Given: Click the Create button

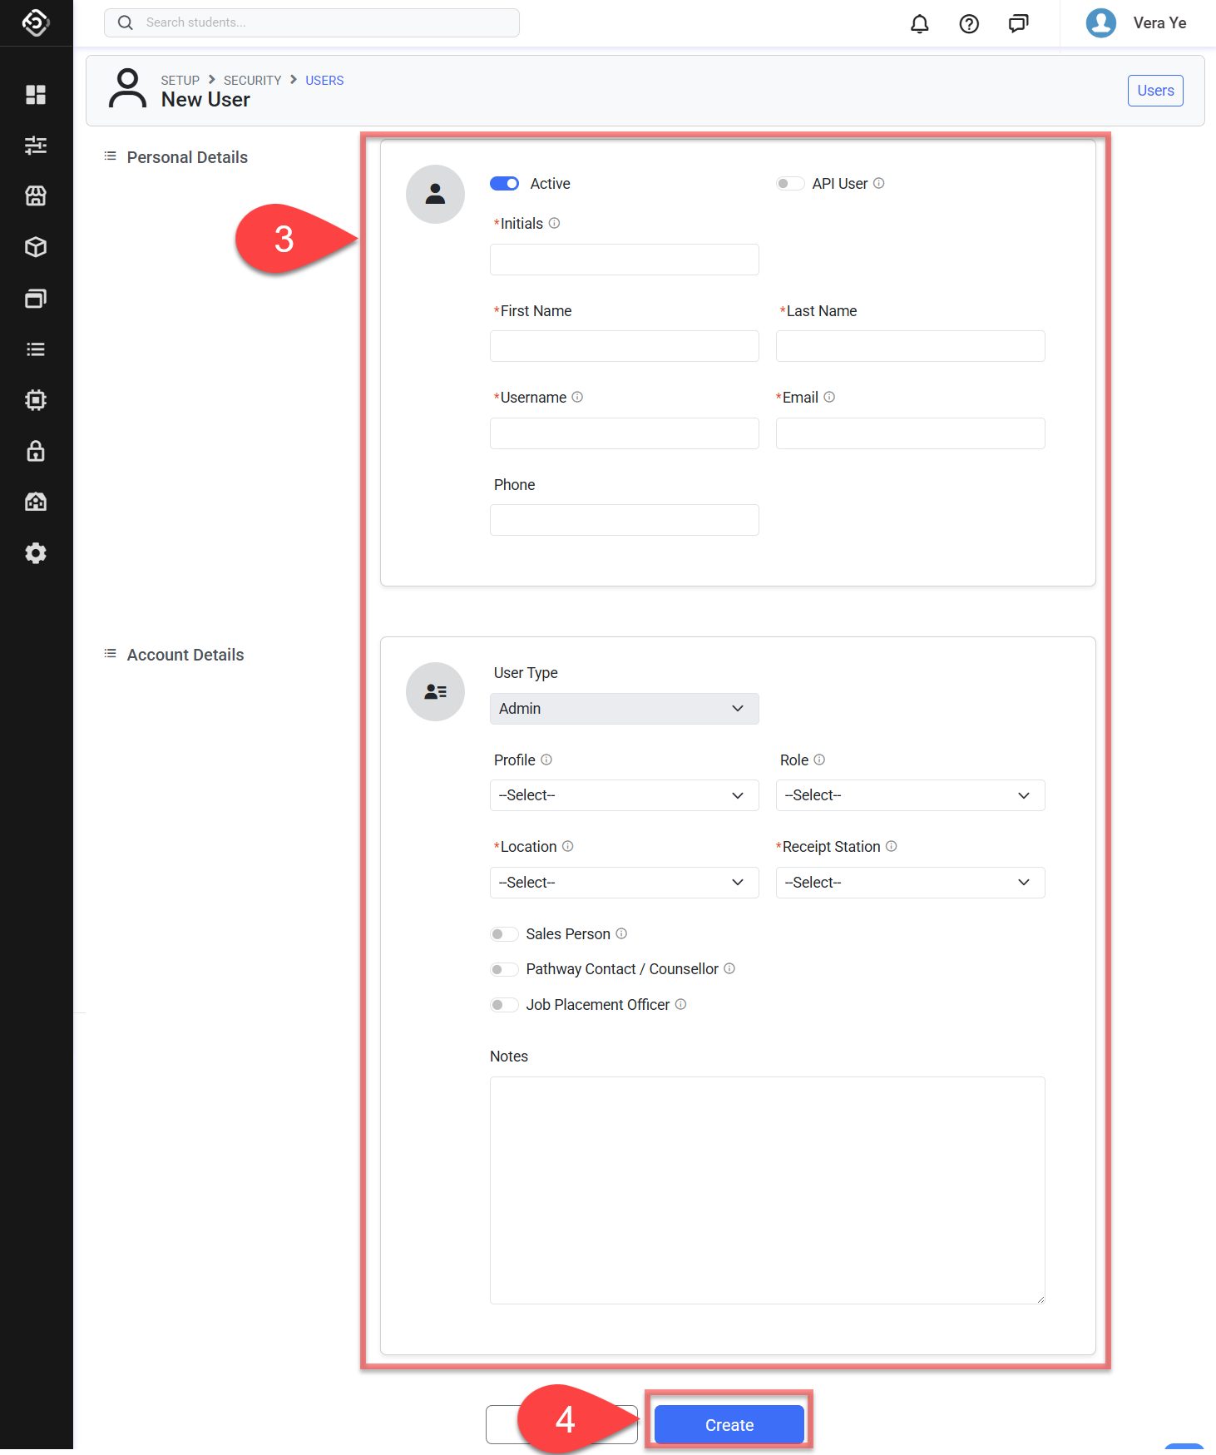Looking at the screenshot, I should (x=729, y=1424).
